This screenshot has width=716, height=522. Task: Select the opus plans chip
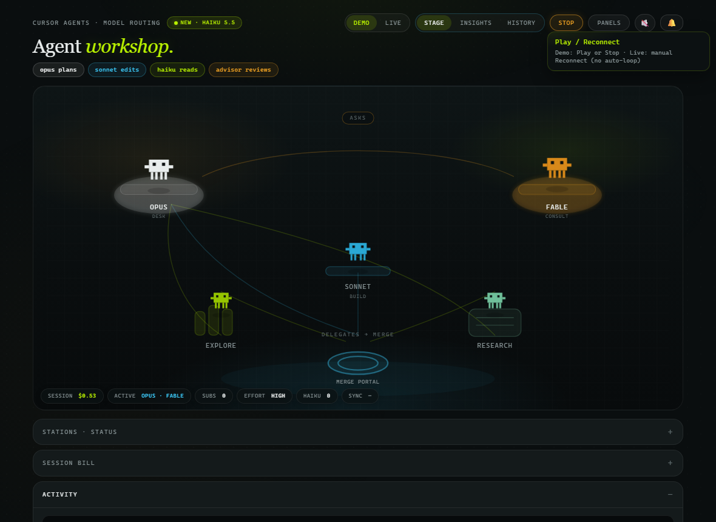click(58, 70)
